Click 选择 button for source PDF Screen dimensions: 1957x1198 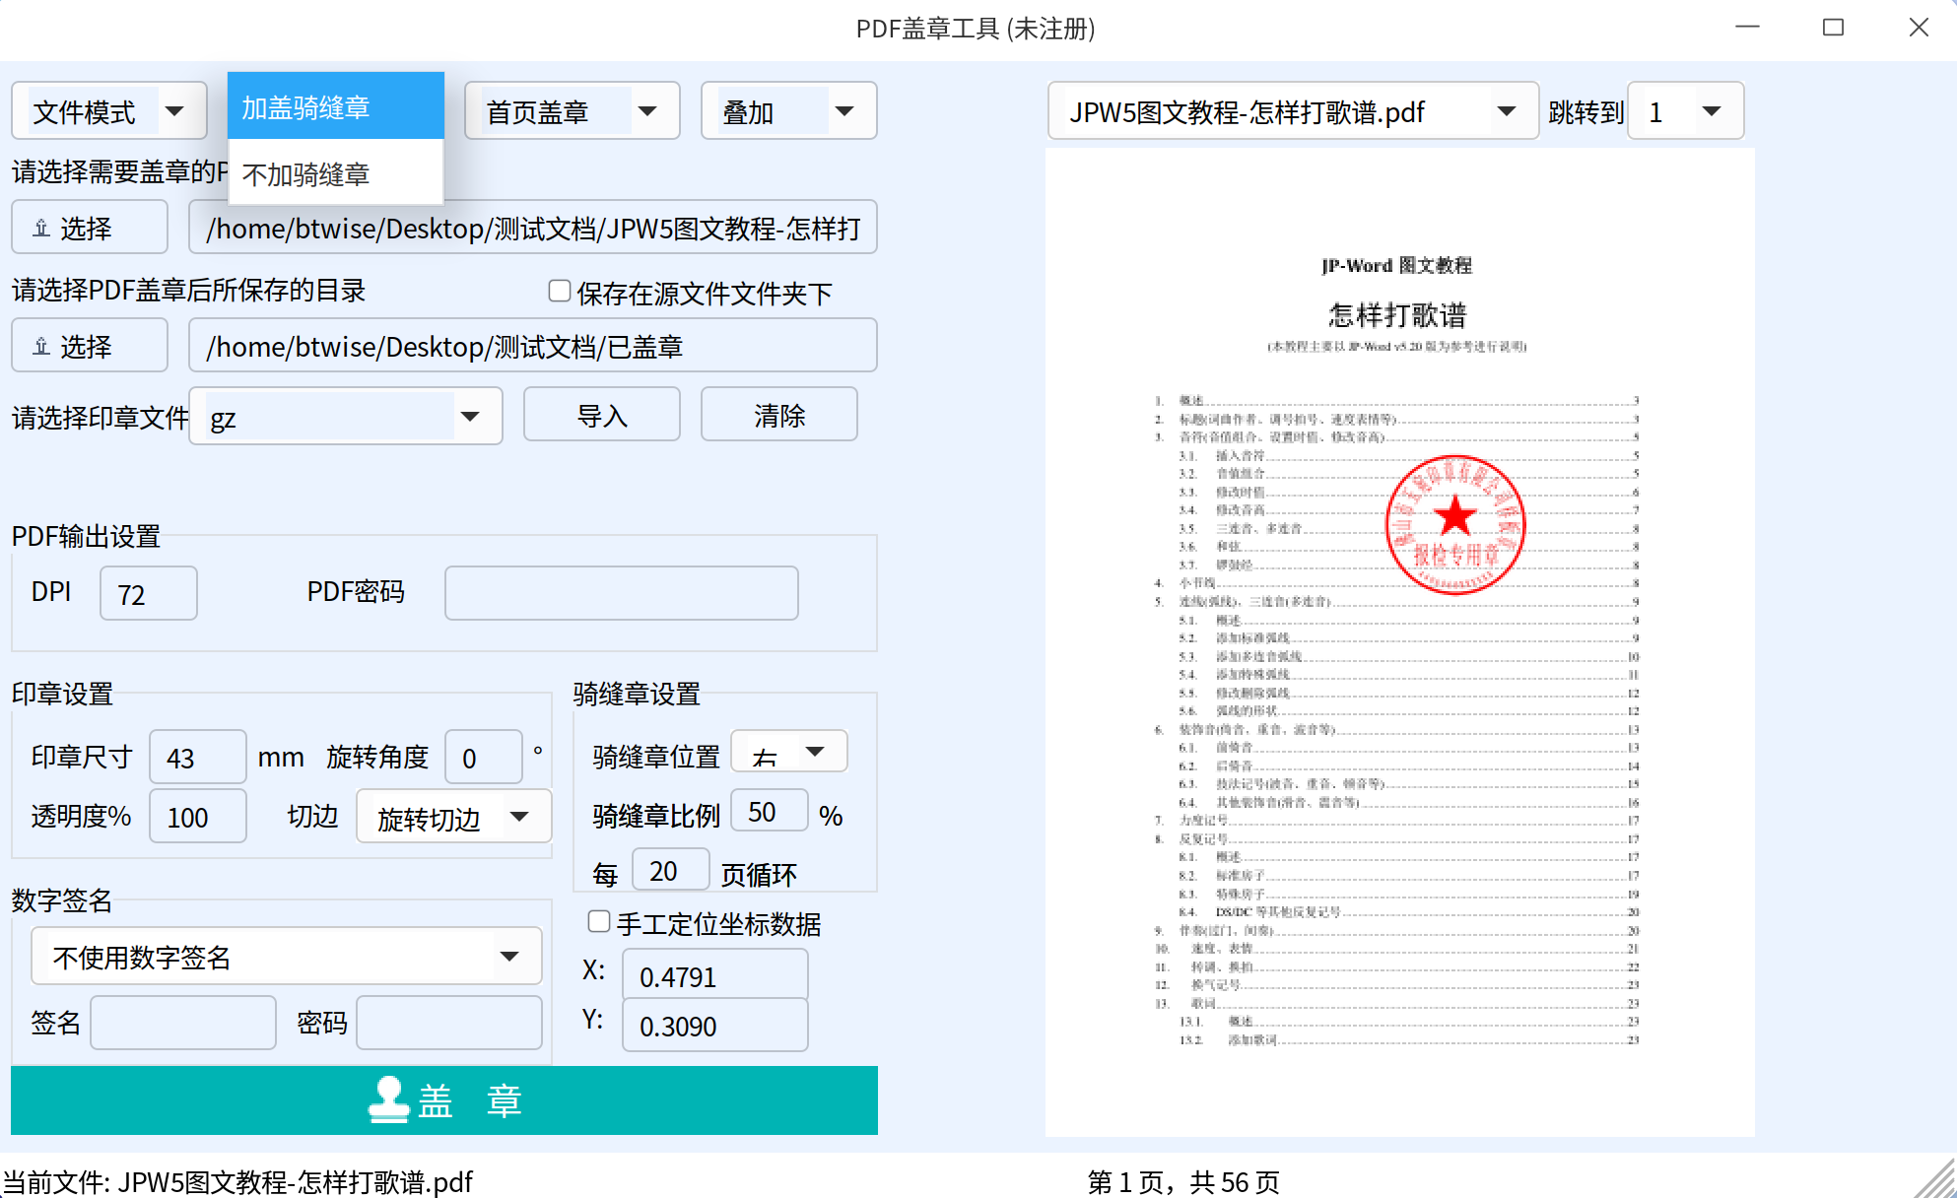pos(90,228)
